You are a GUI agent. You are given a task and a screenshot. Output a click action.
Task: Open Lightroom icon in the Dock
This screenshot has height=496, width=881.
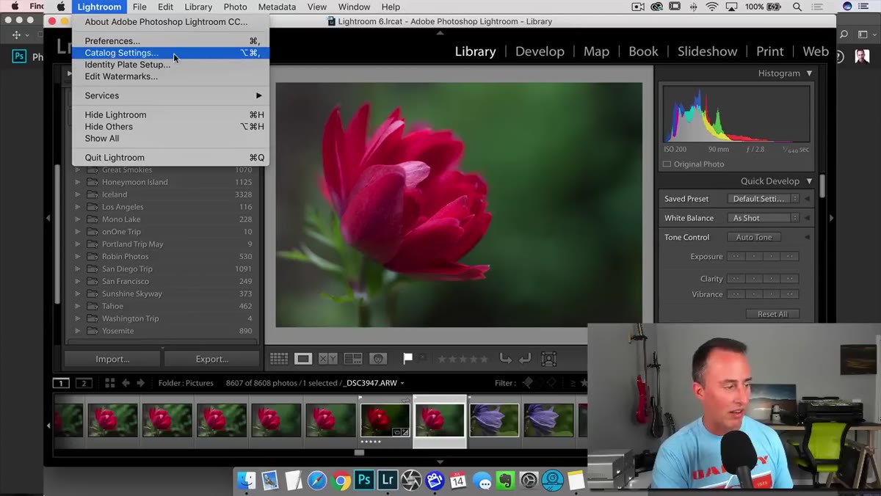[388, 481]
